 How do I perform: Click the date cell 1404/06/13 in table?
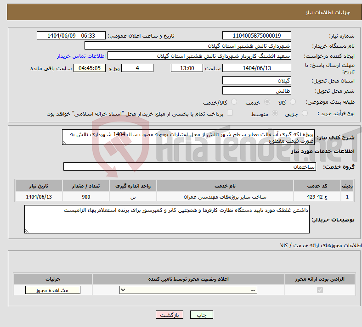(x=39, y=197)
